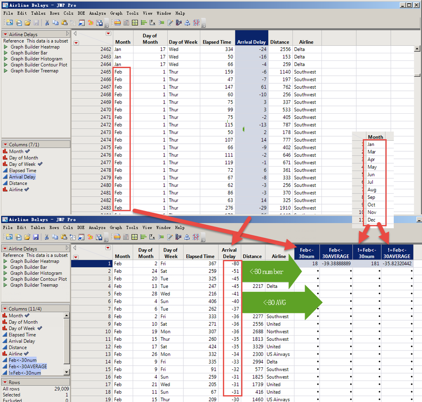
Task: Open the Rows panel red triangle menu
Action: [5, 382]
